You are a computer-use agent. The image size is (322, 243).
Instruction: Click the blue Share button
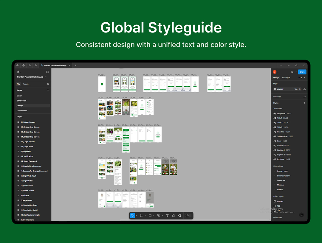point(302,72)
